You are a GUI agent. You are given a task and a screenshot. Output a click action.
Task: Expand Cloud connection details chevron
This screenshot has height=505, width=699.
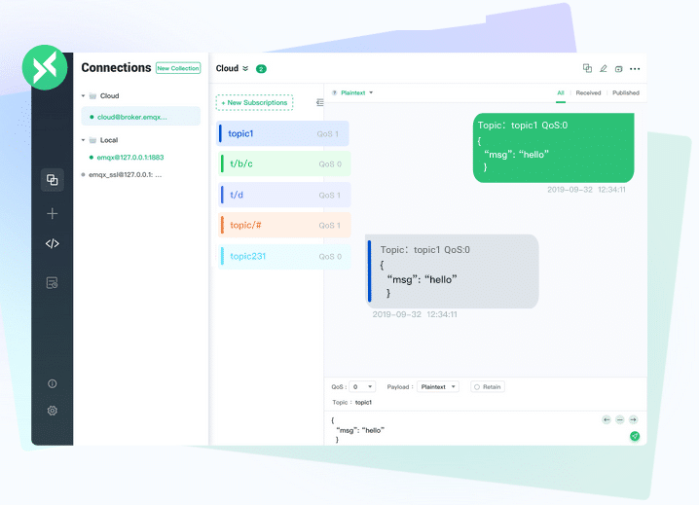click(x=245, y=69)
